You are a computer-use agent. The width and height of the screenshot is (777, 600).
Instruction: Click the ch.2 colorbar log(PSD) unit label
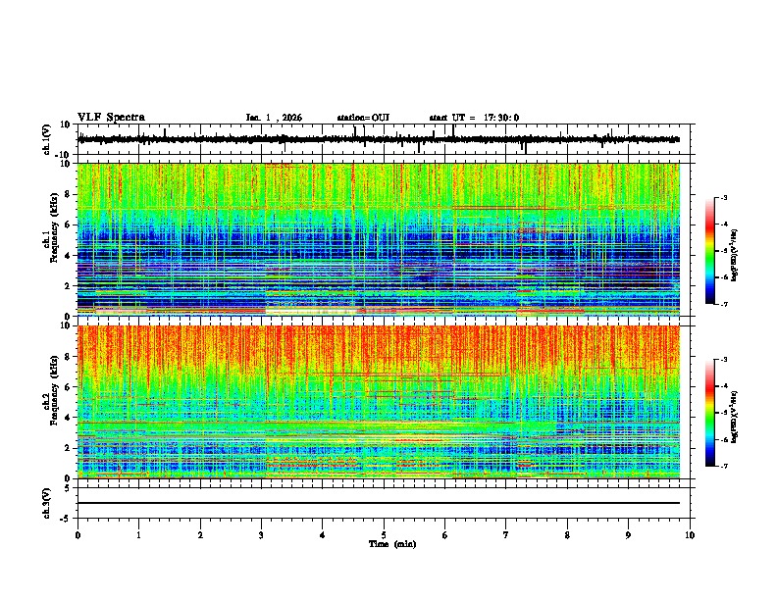(735, 418)
